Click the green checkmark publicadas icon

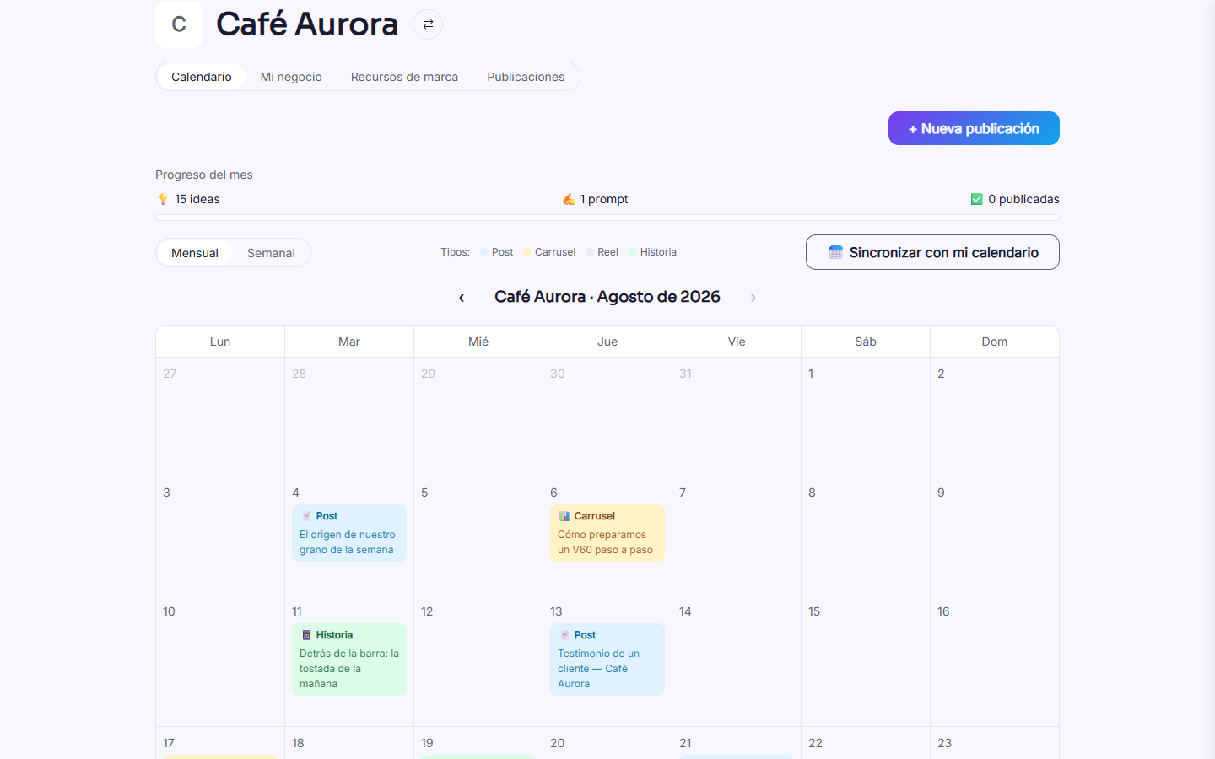pyautogui.click(x=977, y=199)
